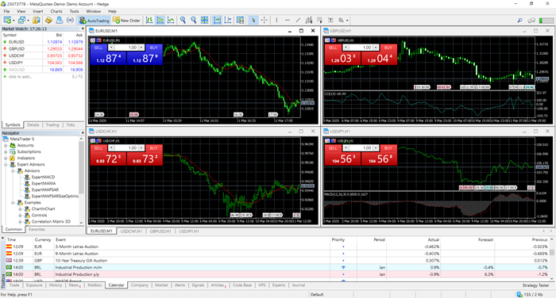Switch to the GBPUSD,H1 chart tab
556x298 pixels.
160,231
